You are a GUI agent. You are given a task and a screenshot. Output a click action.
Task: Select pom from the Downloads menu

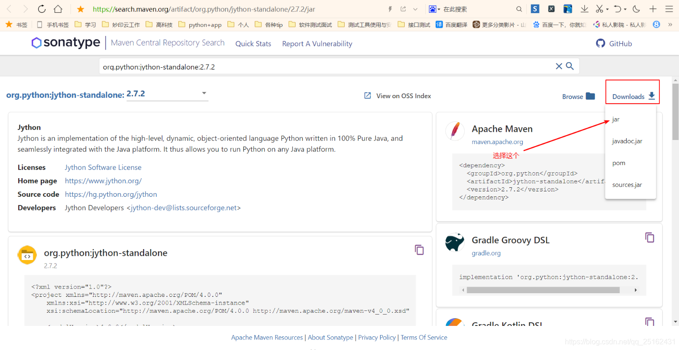click(x=631, y=163)
